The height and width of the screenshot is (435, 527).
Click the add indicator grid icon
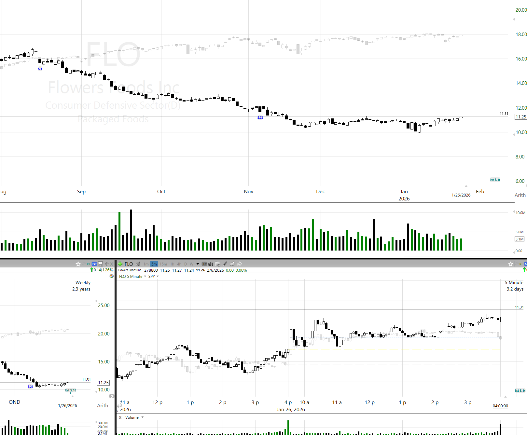tap(218, 264)
